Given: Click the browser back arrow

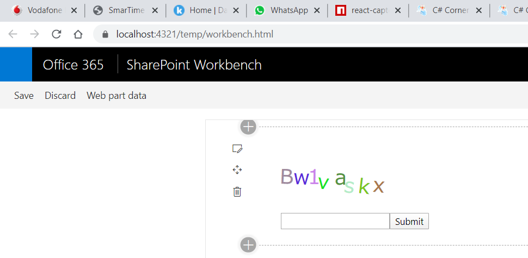Looking at the screenshot, I should coord(13,34).
